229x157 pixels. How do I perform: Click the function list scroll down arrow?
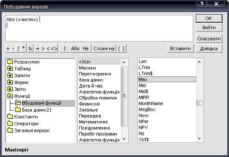point(199,139)
